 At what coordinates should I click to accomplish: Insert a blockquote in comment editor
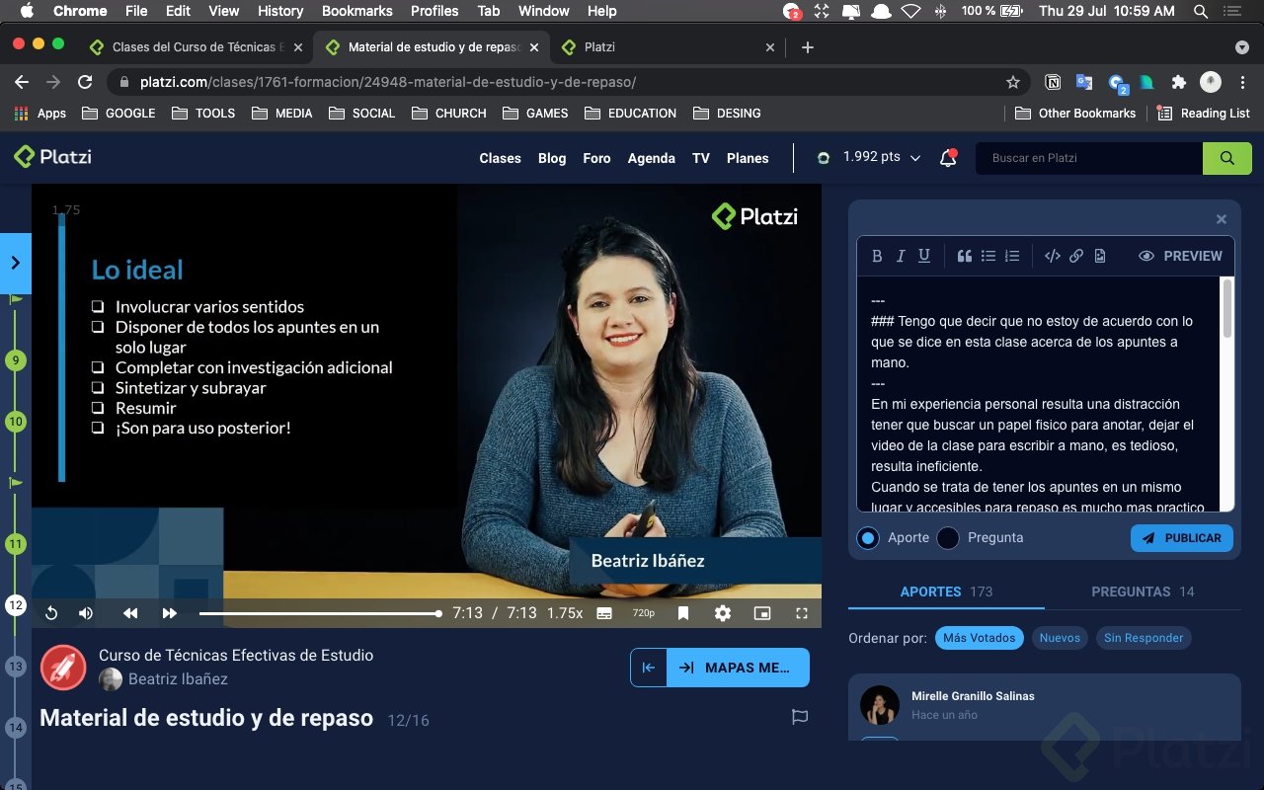pos(965,256)
